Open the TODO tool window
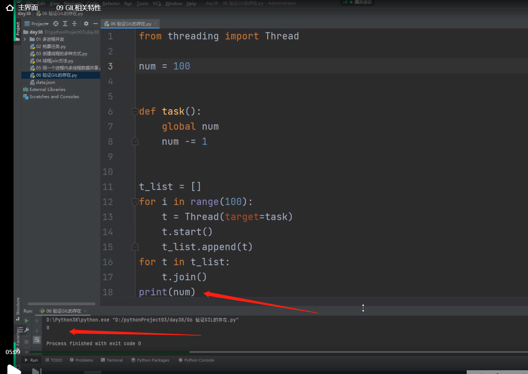The width and height of the screenshot is (528, 374). 54,360
